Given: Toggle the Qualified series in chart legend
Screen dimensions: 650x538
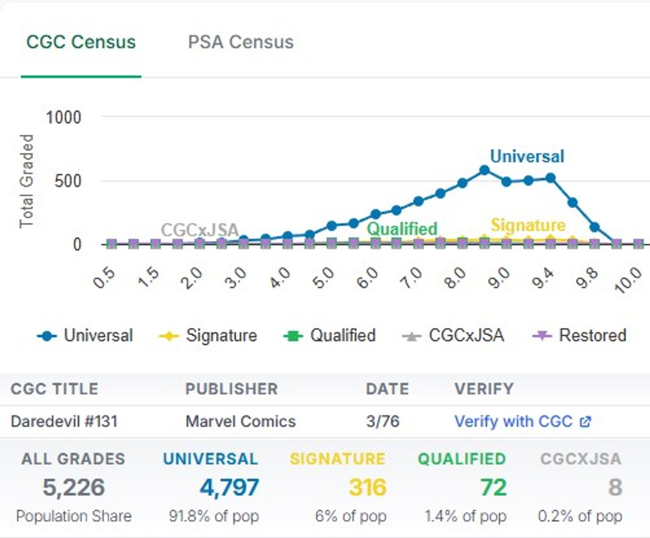Looking at the screenshot, I should coord(343,336).
